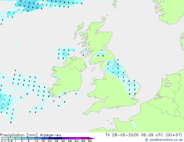Viewport: 184px width, 142px height.
Task: Click the '50' legend value label
Action: [x=90, y=141]
